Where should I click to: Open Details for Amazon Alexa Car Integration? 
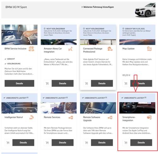63,84
